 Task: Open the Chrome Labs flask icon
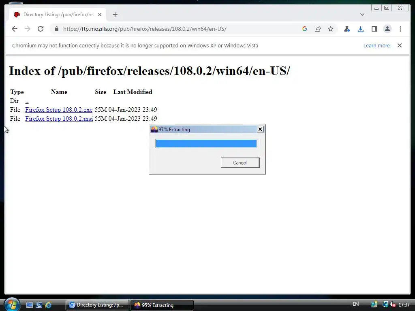click(347, 29)
